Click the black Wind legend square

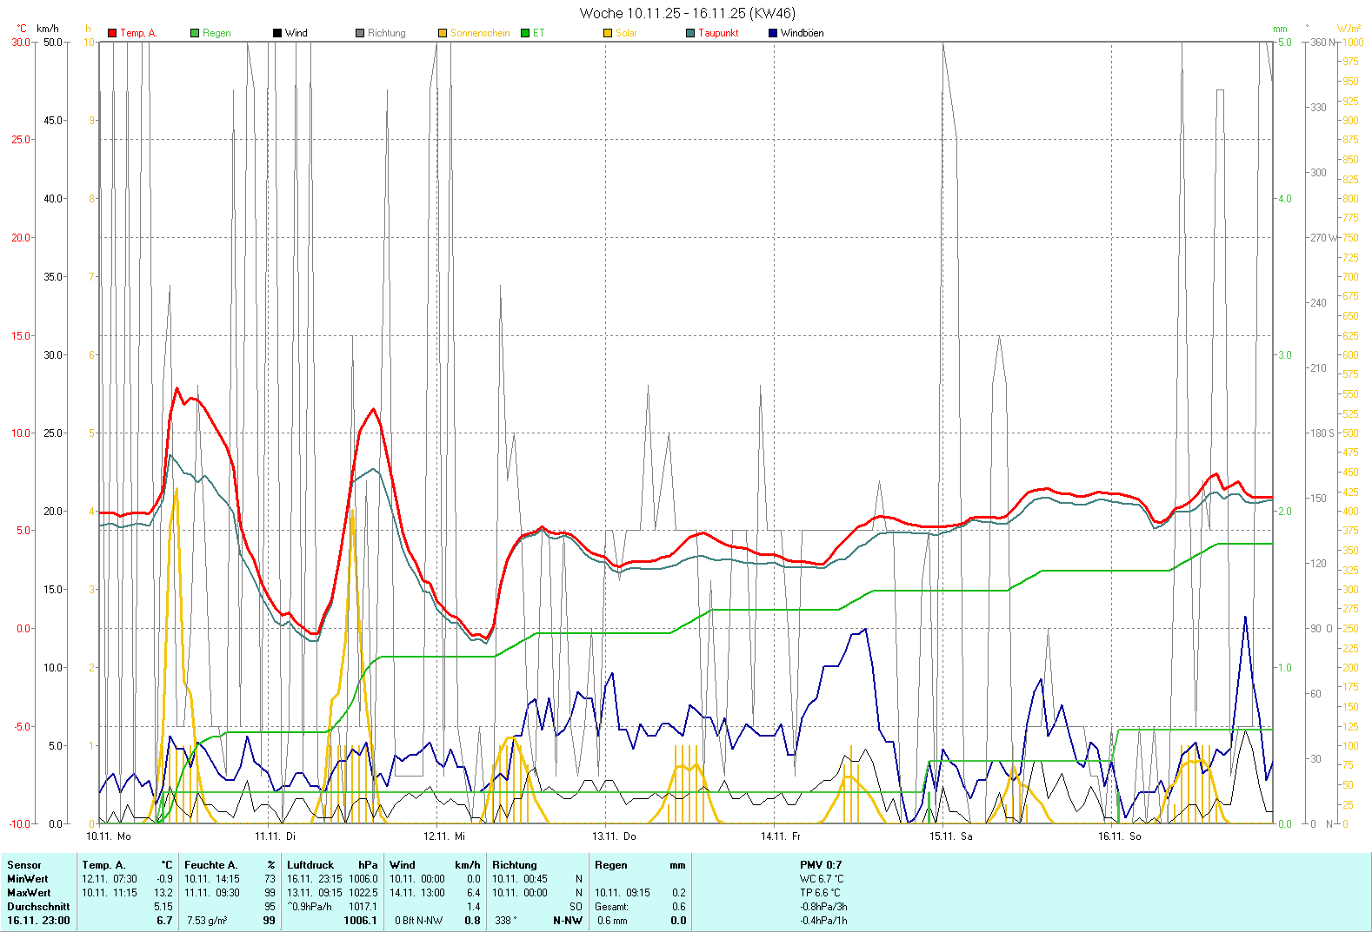[277, 33]
